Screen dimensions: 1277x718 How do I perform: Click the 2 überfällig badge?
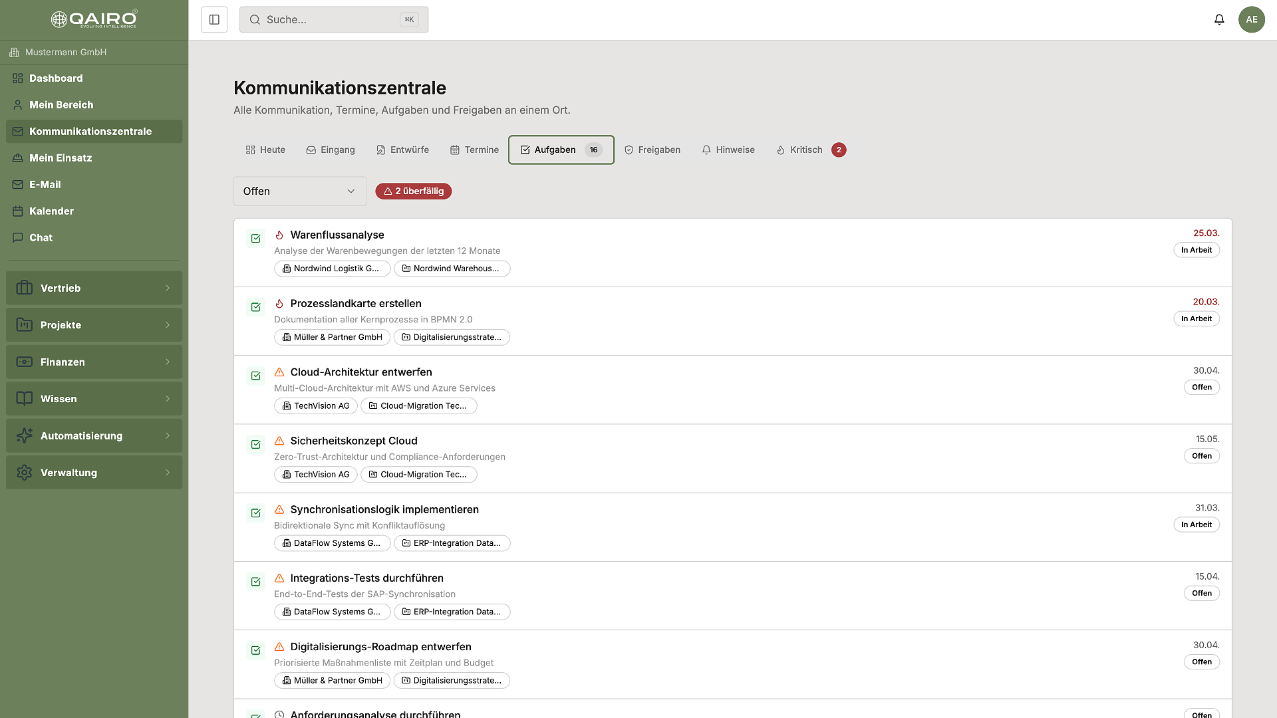(413, 191)
